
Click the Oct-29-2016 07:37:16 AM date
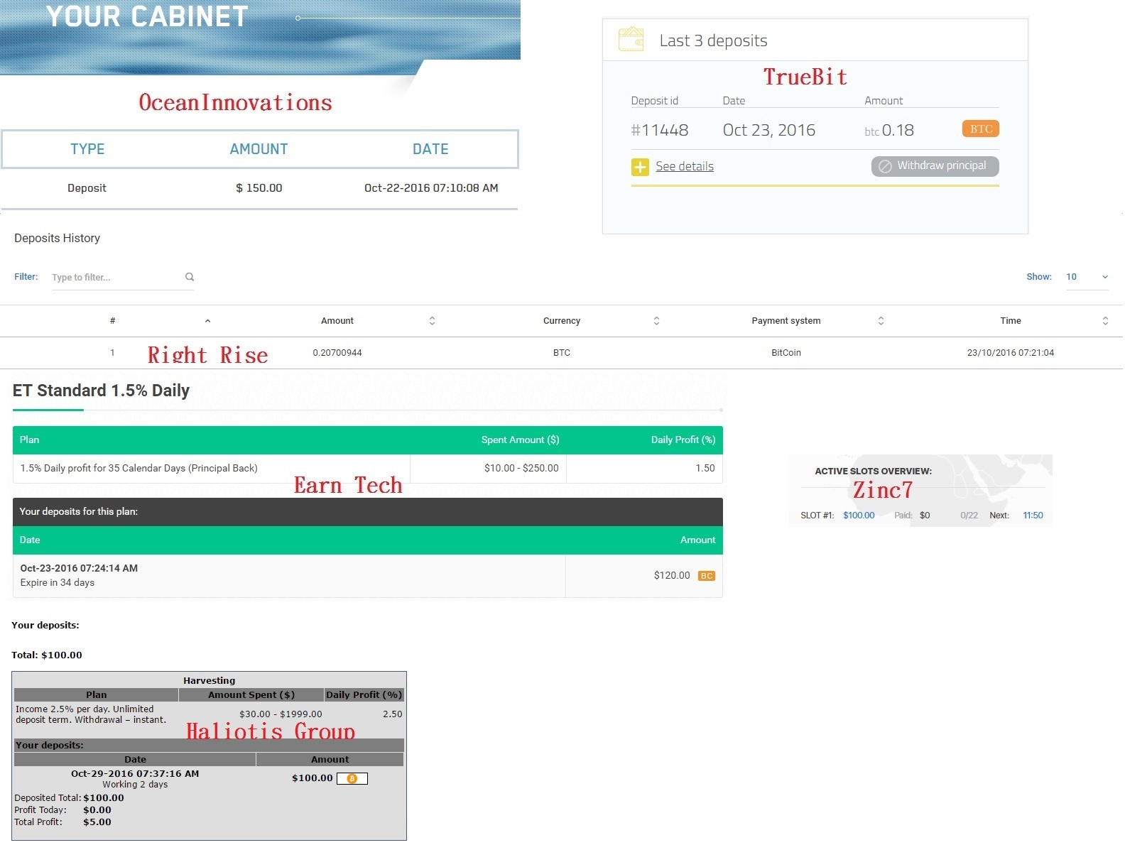point(135,774)
